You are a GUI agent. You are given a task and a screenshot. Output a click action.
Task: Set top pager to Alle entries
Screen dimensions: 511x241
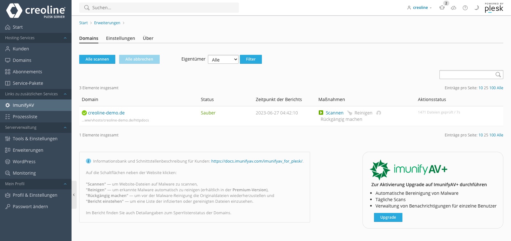(500, 88)
